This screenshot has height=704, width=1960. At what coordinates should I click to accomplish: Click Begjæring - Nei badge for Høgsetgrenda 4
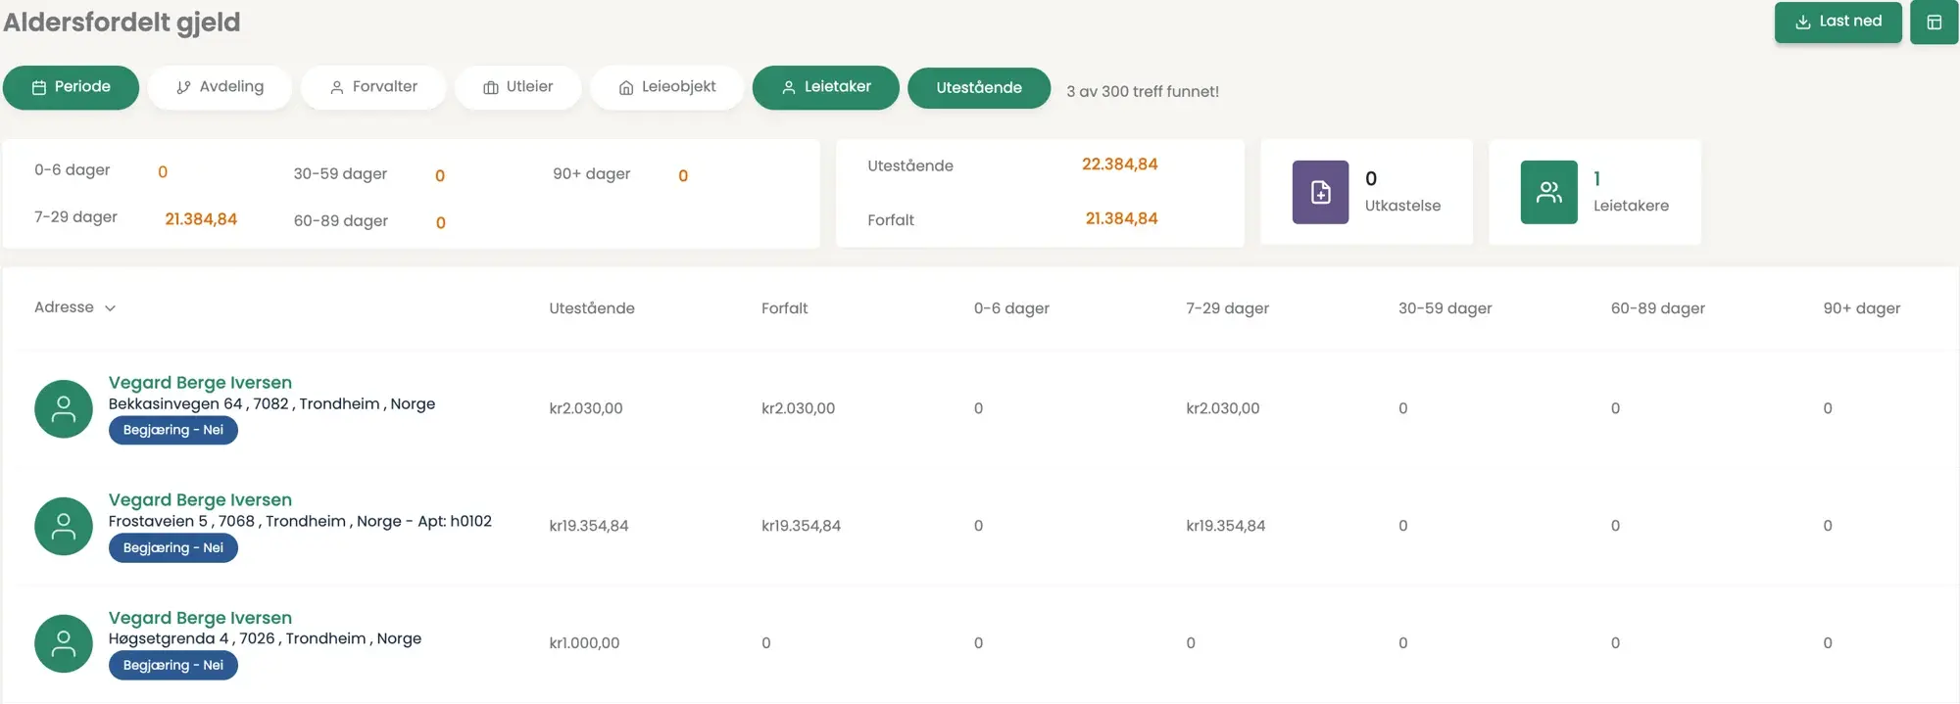tap(173, 665)
